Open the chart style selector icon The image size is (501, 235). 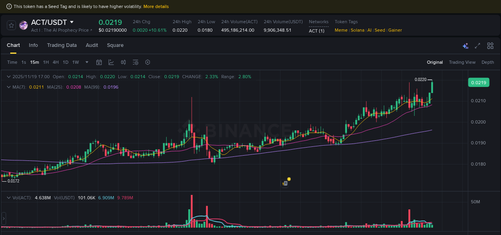coord(111,62)
